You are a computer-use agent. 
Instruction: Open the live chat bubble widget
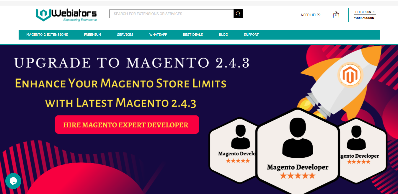click(x=13, y=181)
